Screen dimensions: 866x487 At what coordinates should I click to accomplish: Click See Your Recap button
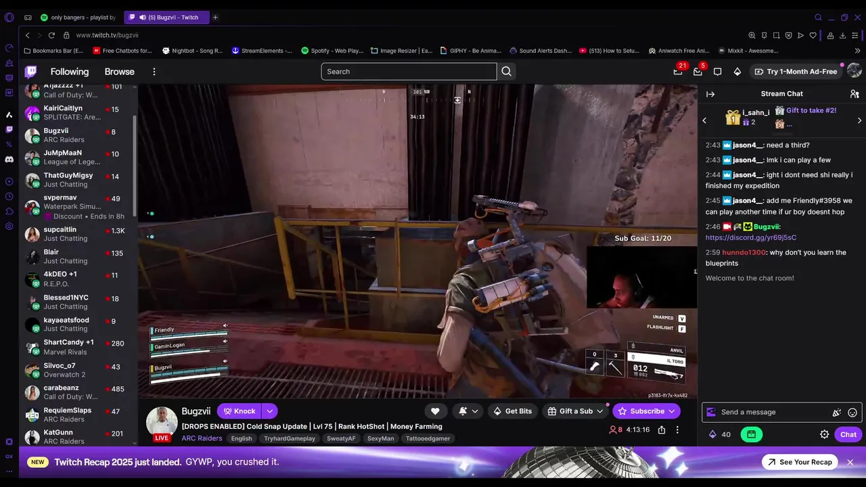pos(799,462)
